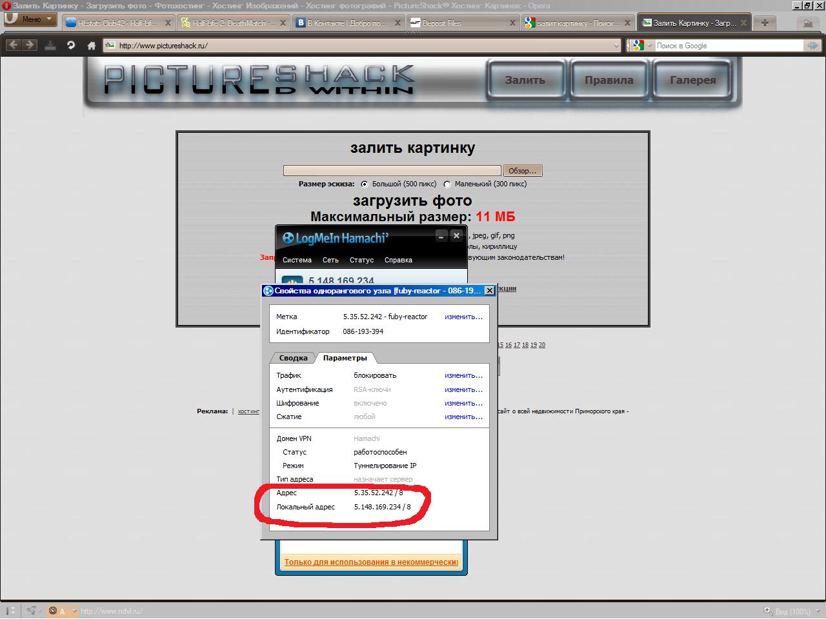
Task: Click изменить... link for Сжатие
Action: click(463, 417)
